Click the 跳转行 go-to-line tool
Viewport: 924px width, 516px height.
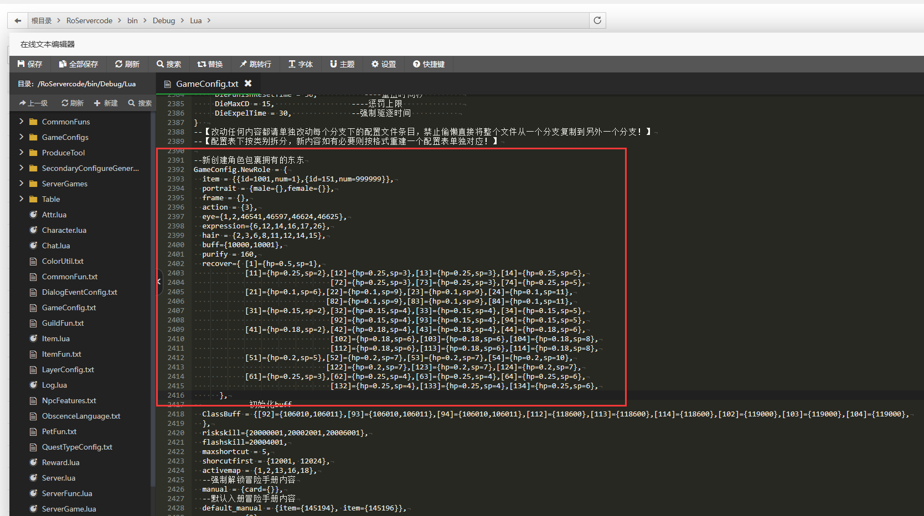(x=255, y=64)
